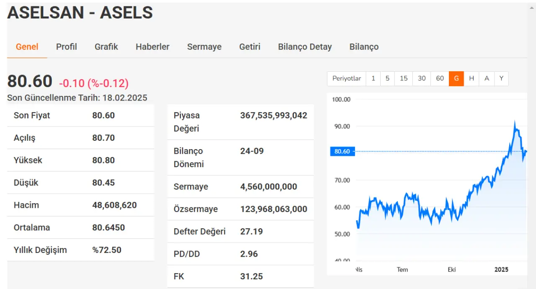Click the red -0.10 (%-0.12) change
The image size is (536, 289).
pos(94,83)
